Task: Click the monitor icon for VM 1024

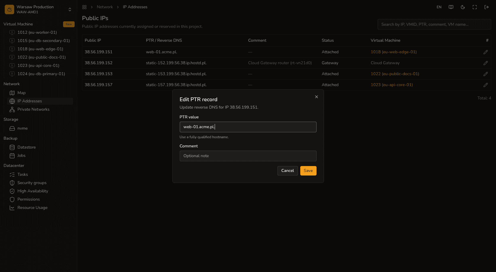Action: click(12, 74)
